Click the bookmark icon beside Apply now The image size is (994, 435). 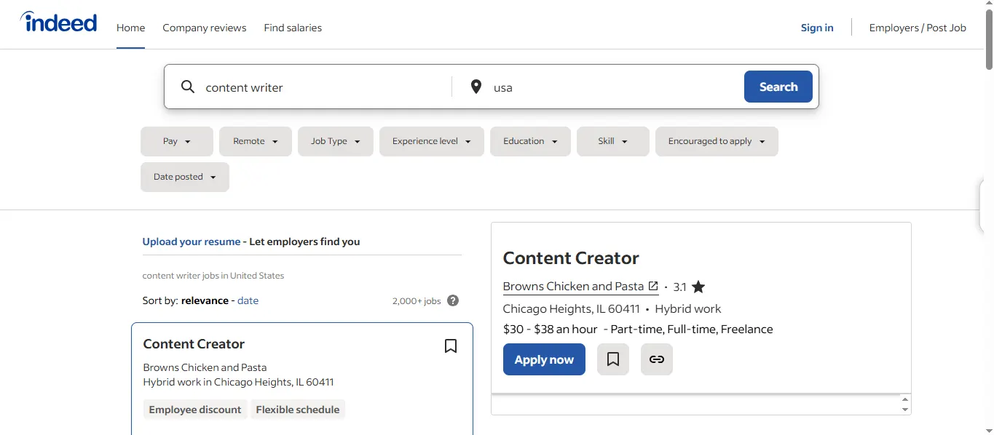(x=613, y=359)
